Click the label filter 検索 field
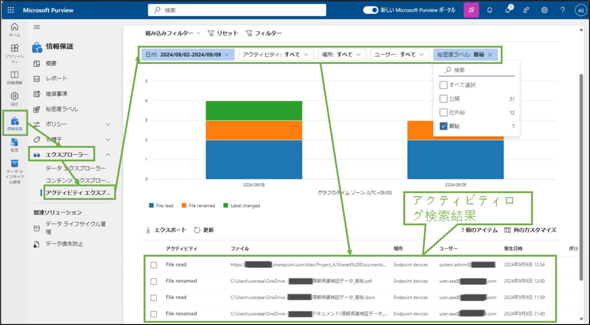 click(x=476, y=70)
